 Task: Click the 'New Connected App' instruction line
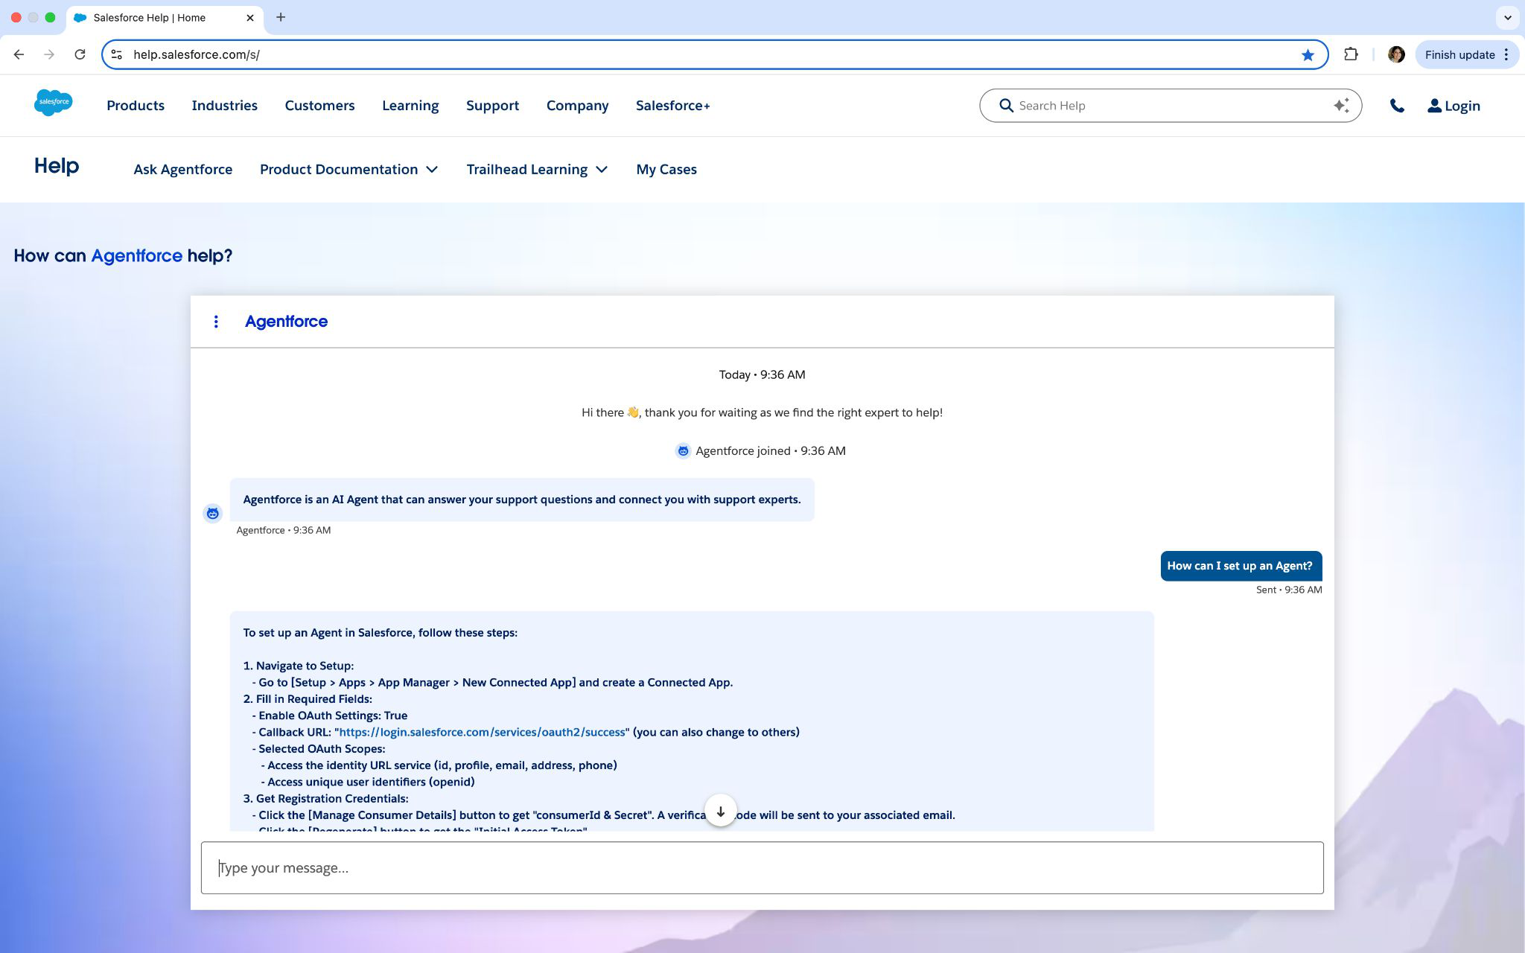492,683
